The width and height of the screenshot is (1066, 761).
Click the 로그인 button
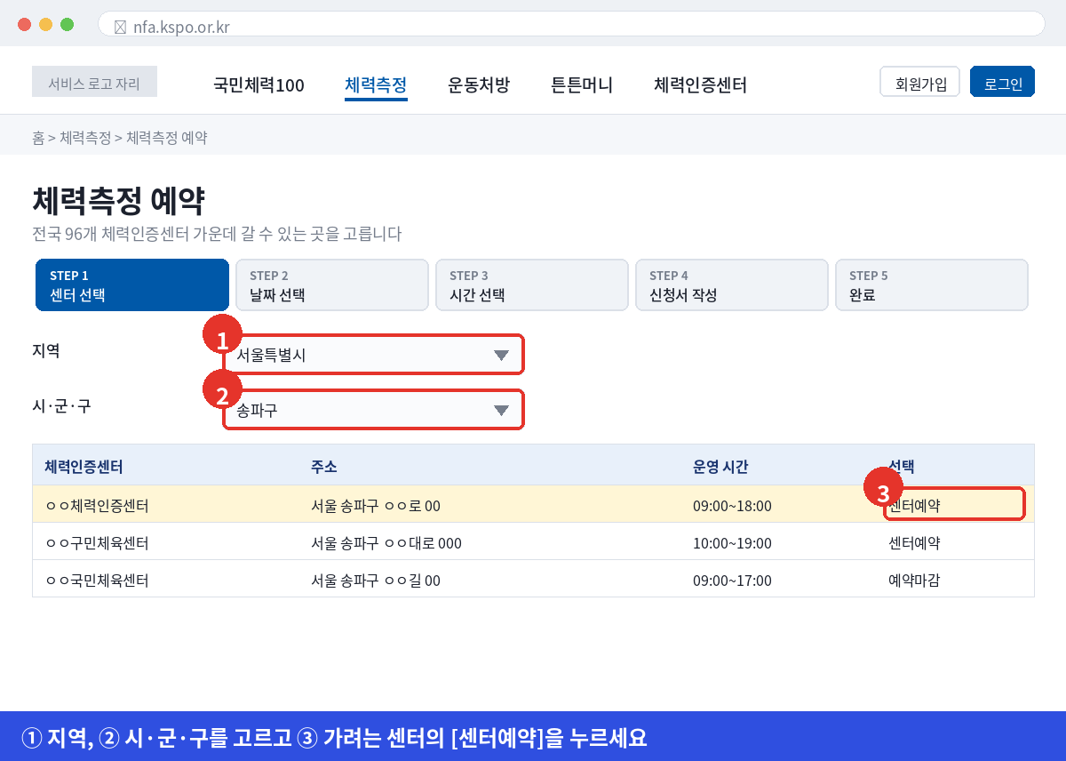[1003, 82]
